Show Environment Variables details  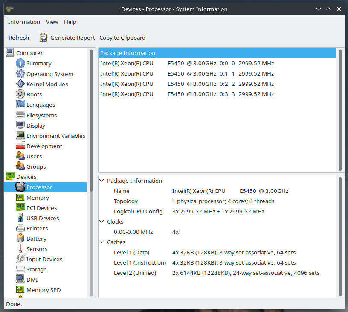[x=55, y=136]
